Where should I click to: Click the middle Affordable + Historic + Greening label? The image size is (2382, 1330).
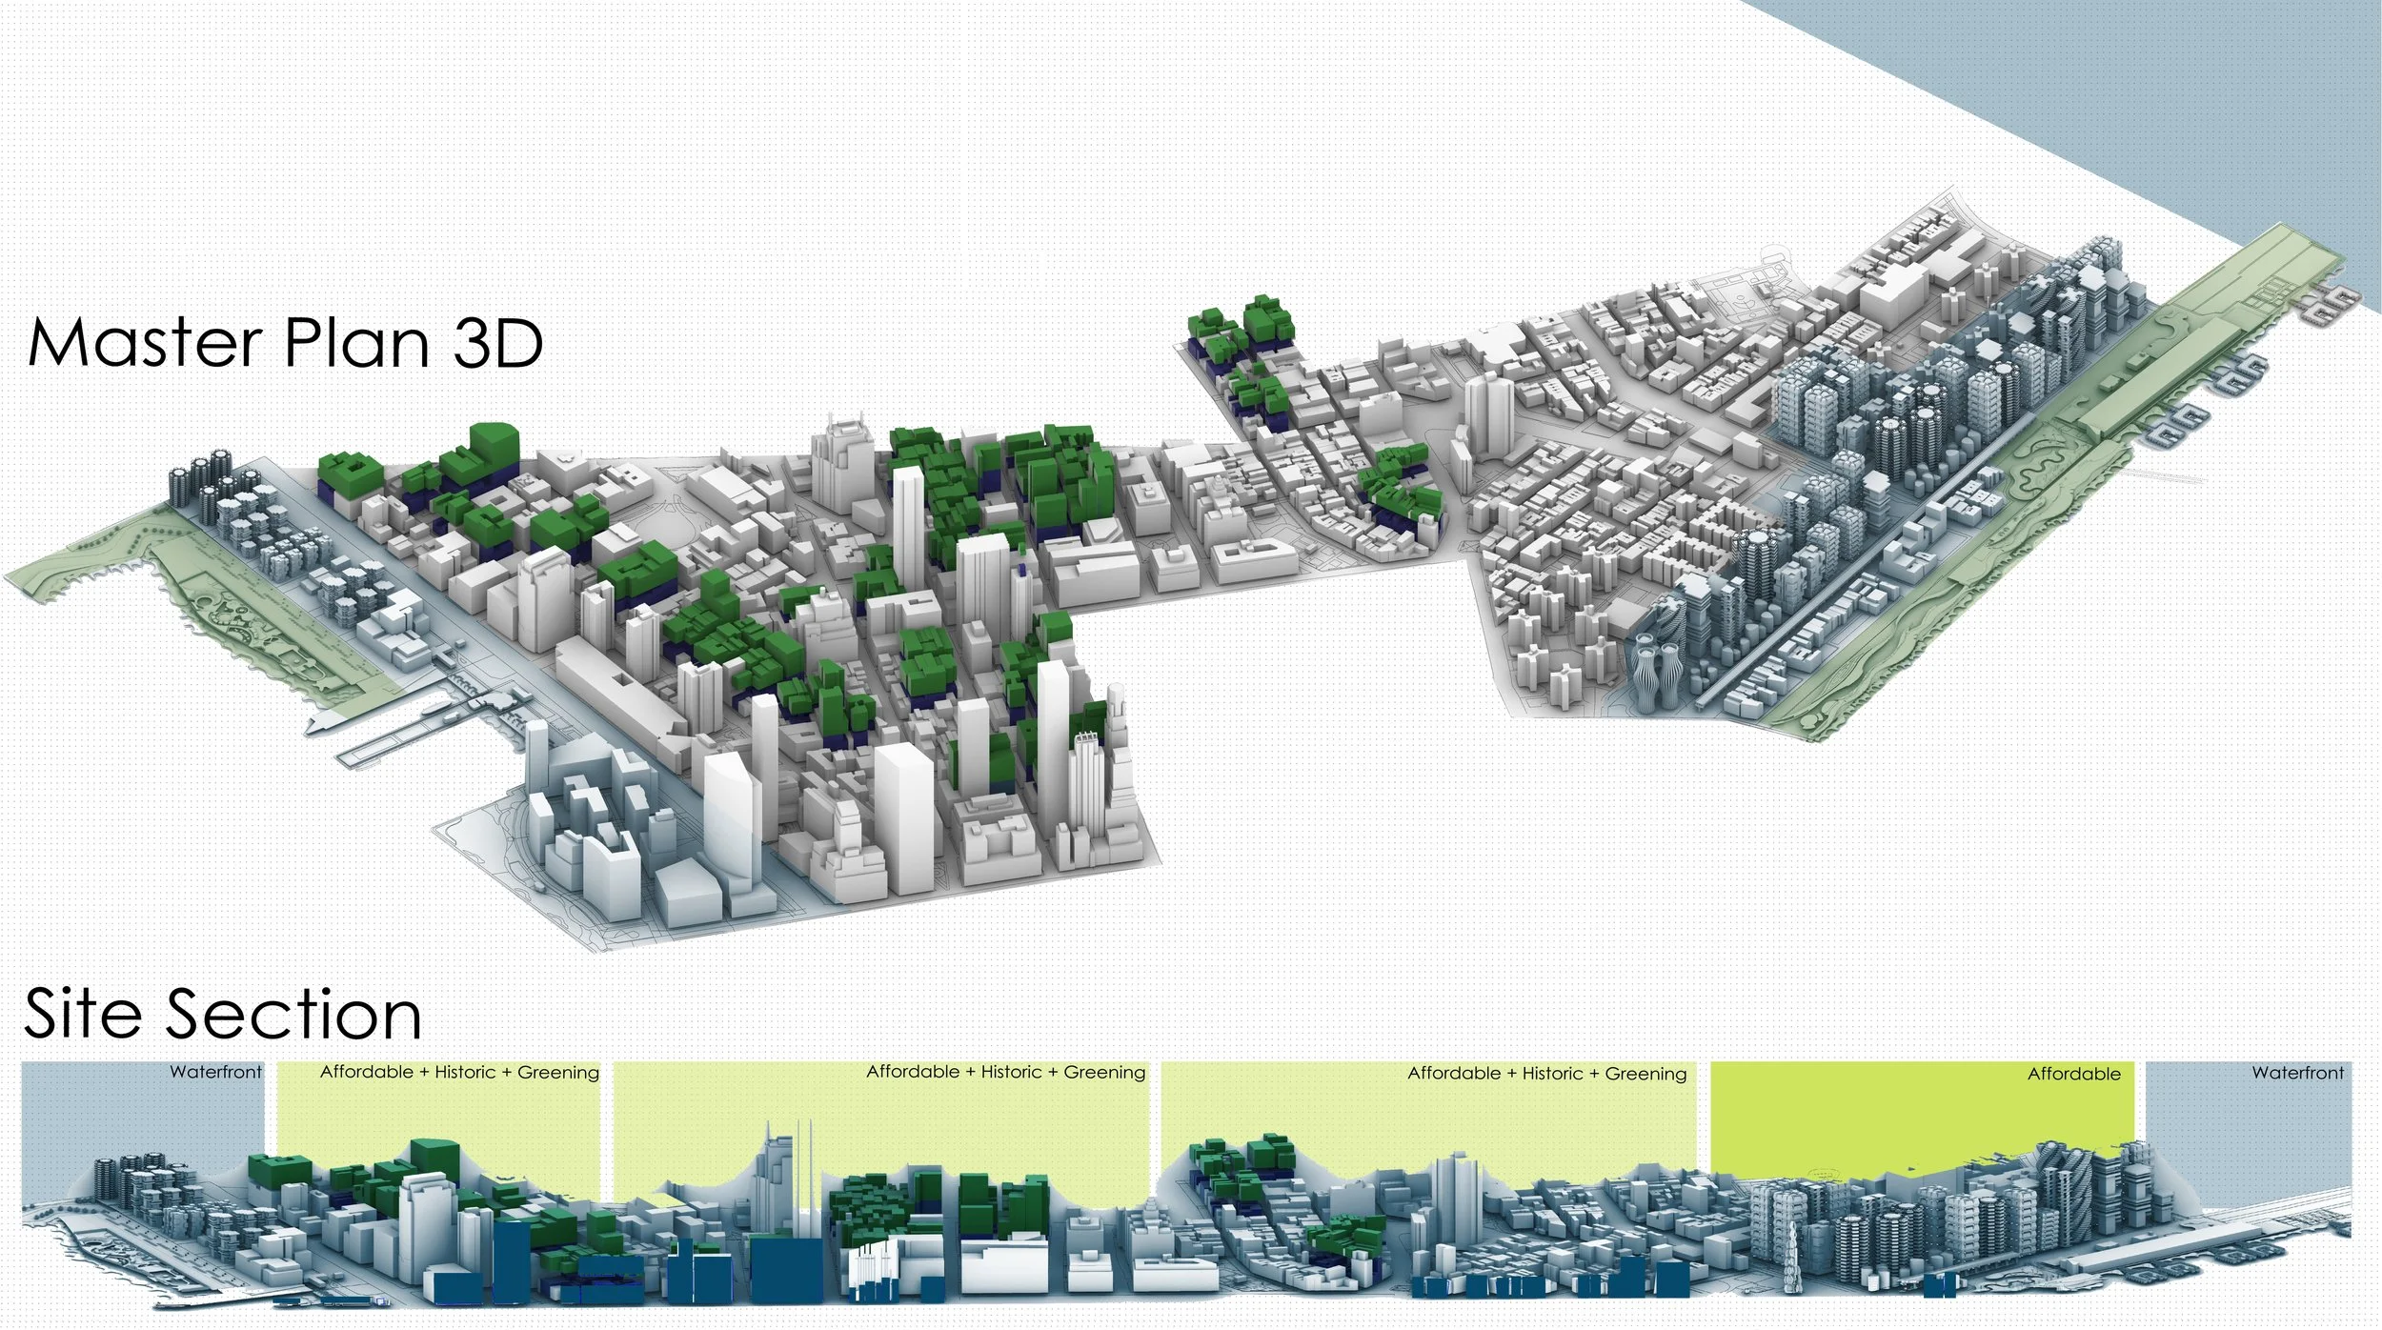(x=1005, y=1072)
